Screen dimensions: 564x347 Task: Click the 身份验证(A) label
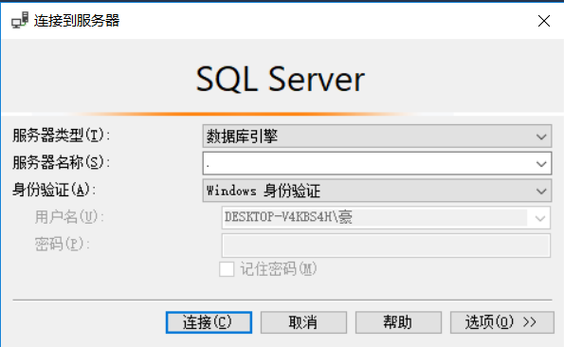[x=54, y=190]
